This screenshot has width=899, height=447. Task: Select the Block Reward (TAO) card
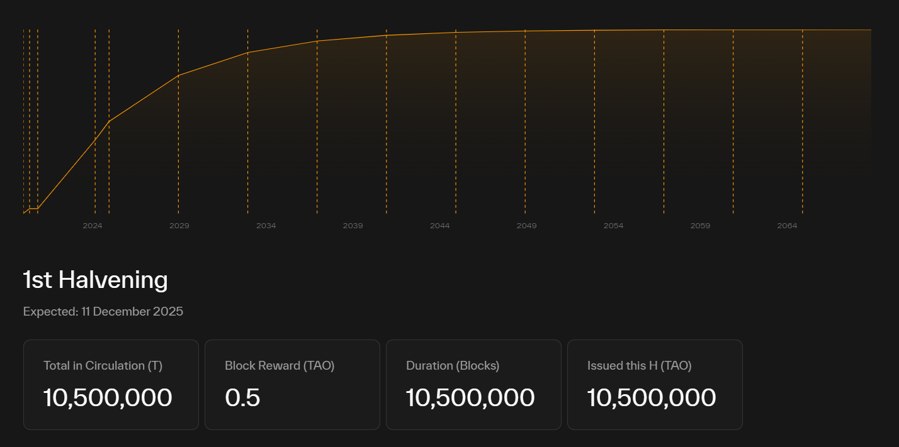coord(292,385)
